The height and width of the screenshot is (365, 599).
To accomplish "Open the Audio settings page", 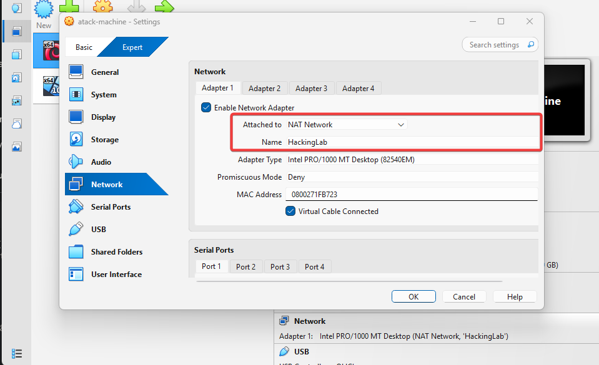I will (117, 162).
